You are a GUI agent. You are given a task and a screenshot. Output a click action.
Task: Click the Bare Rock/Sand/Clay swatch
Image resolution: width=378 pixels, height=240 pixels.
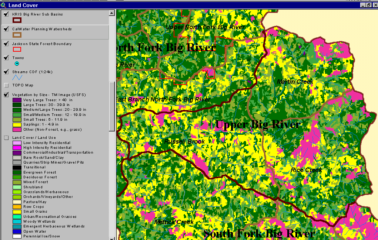(17, 158)
